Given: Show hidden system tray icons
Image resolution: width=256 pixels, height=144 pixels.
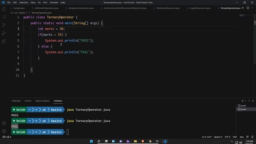Looking at the screenshot, I should [x=232, y=142].
